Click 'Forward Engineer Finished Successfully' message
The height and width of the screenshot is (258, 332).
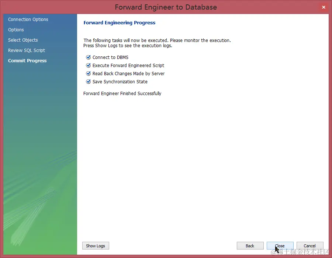pyautogui.click(x=122, y=94)
